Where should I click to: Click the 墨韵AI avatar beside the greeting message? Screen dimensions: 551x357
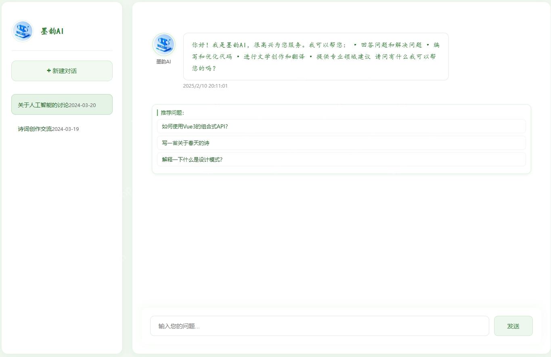click(x=163, y=44)
